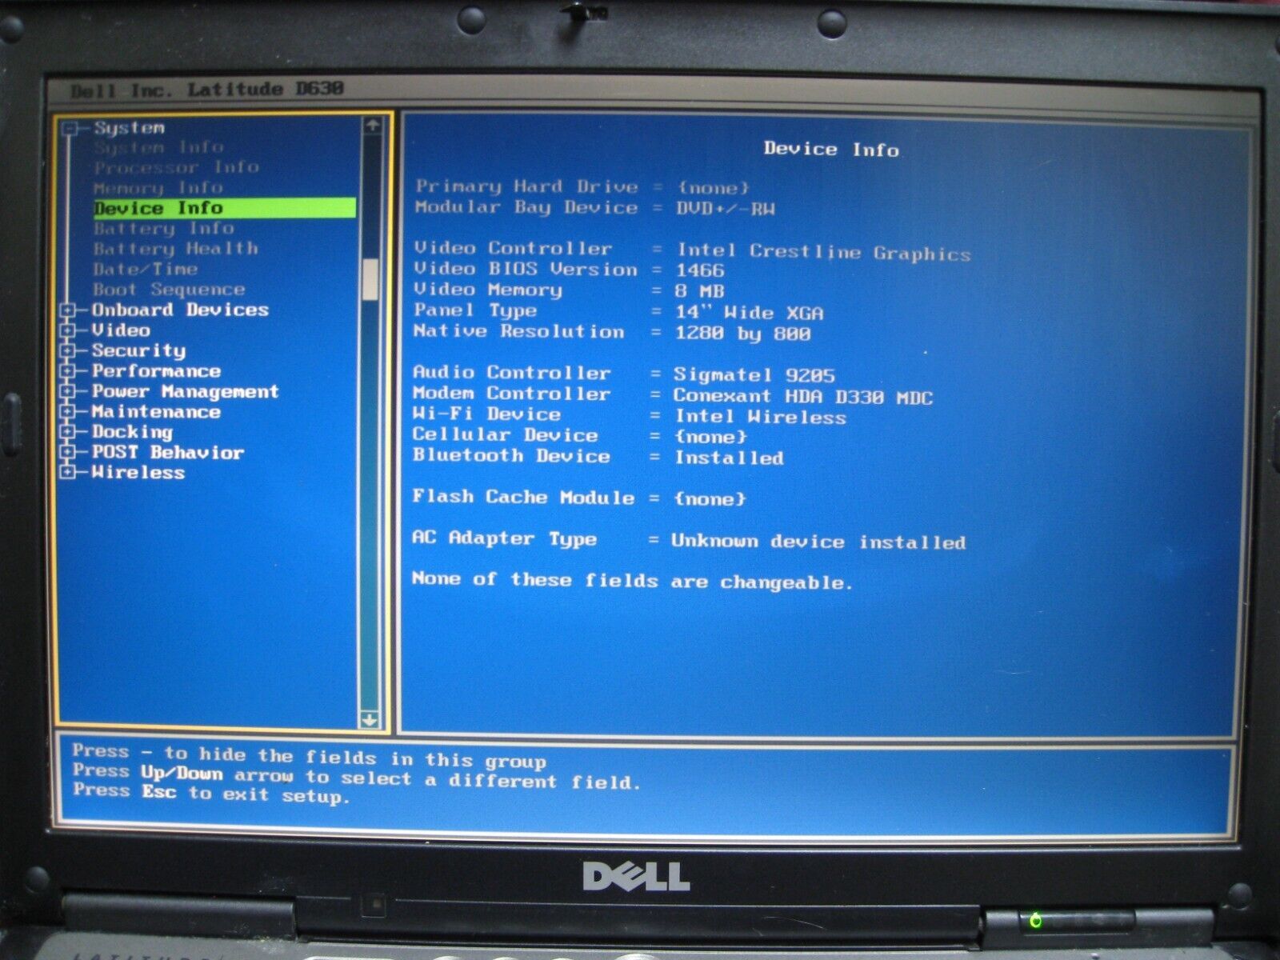Click the Video Memory 8 MB value
Viewport: 1280px width, 960px height.
point(699,291)
